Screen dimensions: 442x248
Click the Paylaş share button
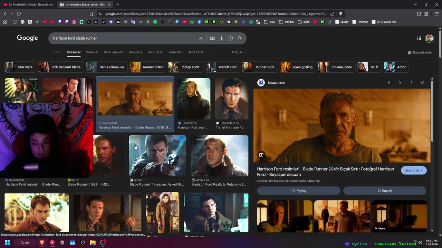coord(299,190)
